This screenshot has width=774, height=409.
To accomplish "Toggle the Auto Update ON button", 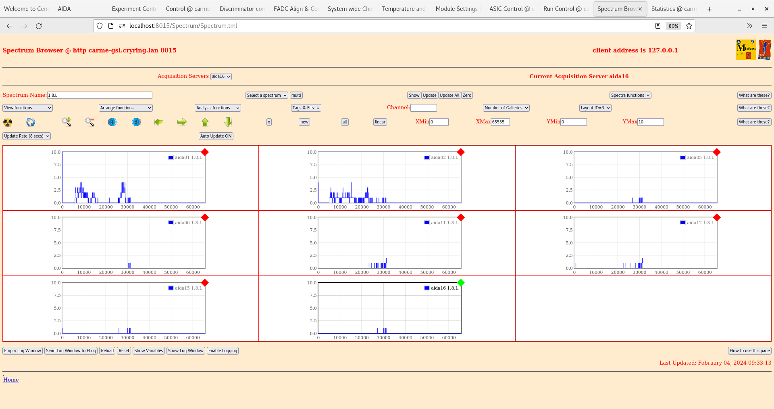I will click(x=216, y=136).
